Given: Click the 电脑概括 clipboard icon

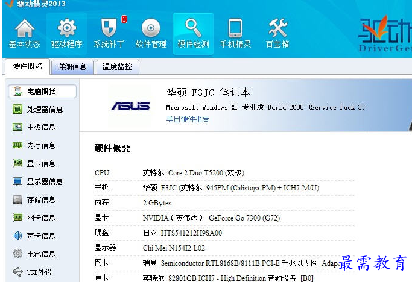Looking at the screenshot, I should point(17,91).
